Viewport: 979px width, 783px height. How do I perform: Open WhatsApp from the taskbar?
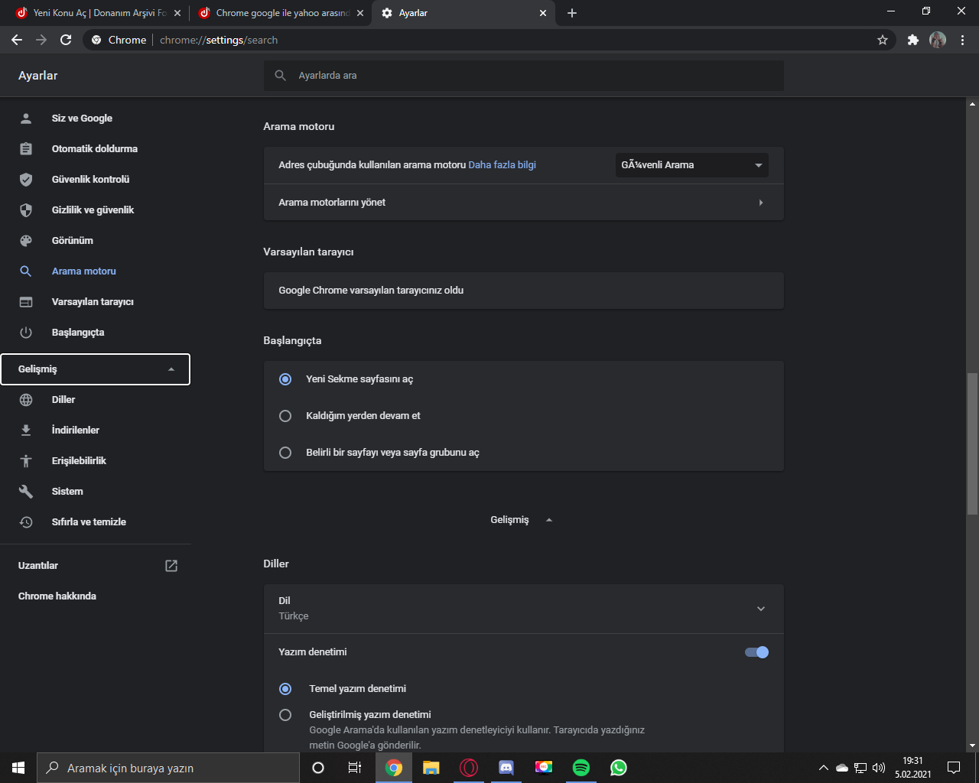[x=619, y=768]
